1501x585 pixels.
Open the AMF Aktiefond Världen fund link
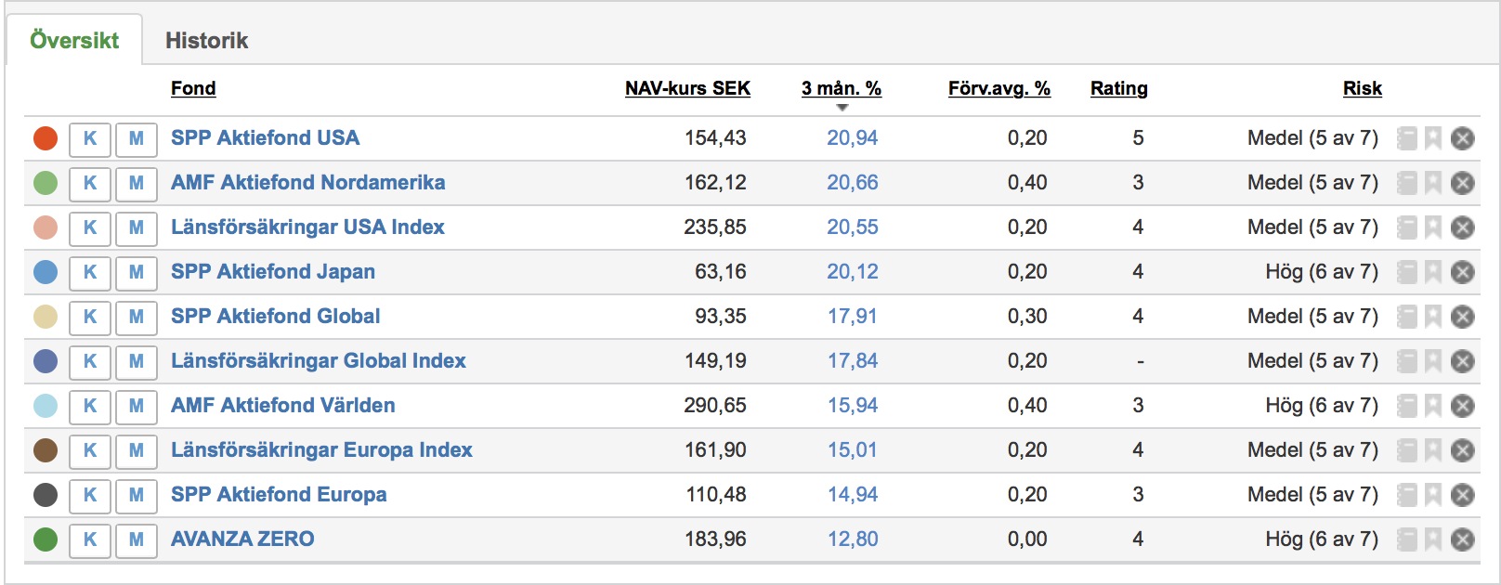pos(282,406)
